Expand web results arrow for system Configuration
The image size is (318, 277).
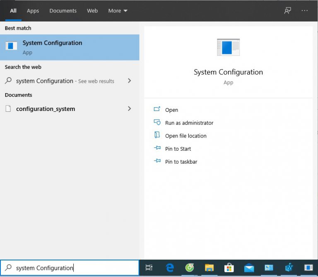129,81
